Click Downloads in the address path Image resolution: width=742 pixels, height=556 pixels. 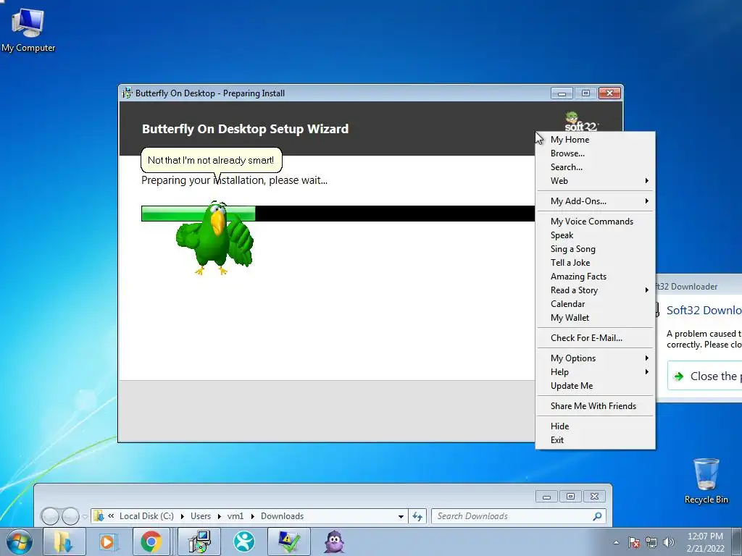pyautogui.click(x=282, y=515)
